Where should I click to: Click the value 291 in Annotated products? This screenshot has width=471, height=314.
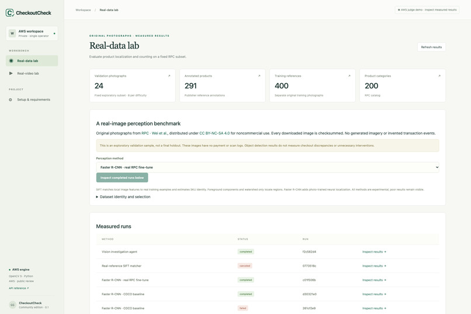(x=191, y=86)
